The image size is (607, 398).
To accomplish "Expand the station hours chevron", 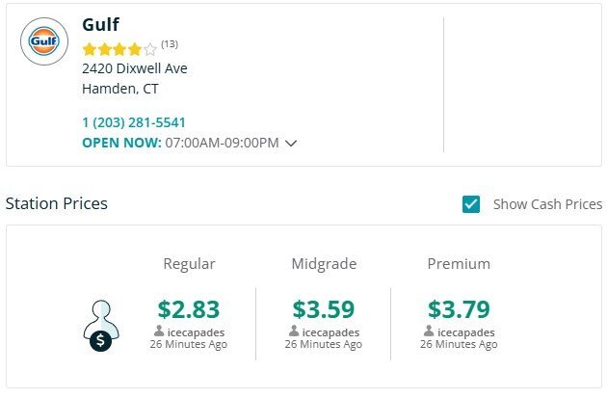I will [x=291, y=144].
